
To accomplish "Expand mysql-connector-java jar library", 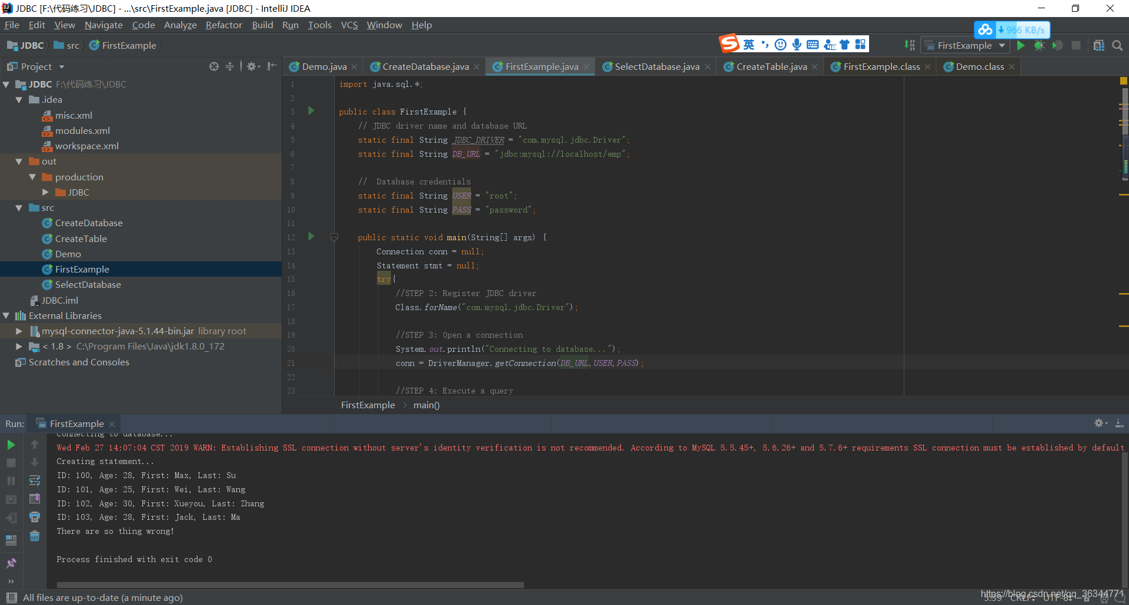I will point(19,331).
